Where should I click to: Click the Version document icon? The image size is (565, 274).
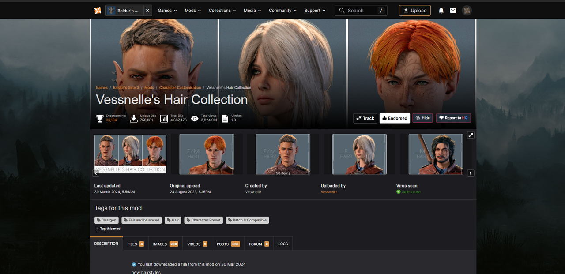225,118
